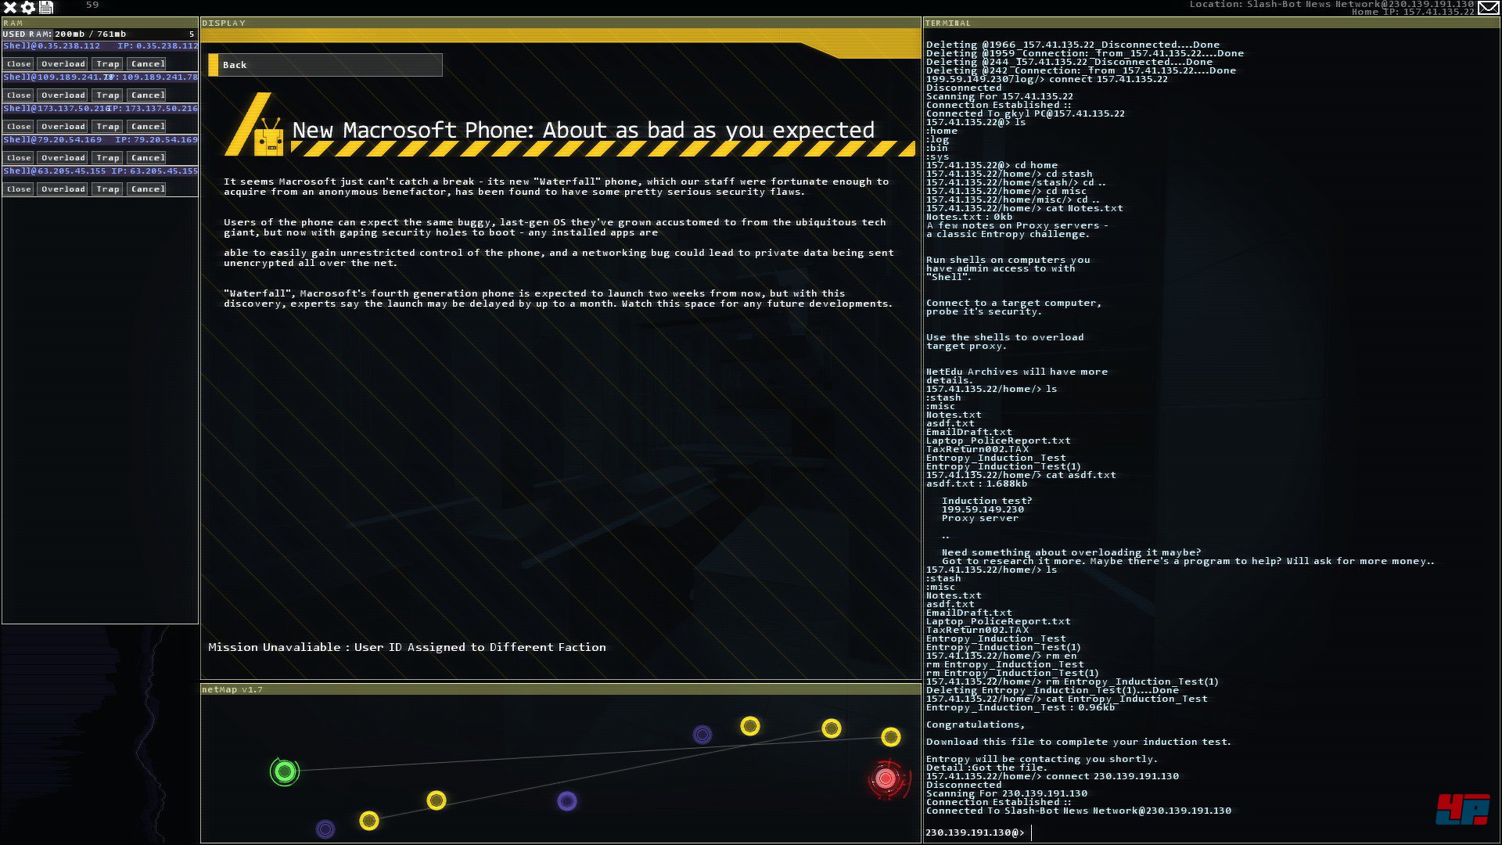Click the Back button in display
Image resolution: width=1502 pixels, height=845 pixels.
325,65
